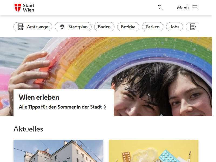Click the document icon in Amtswege pill

pyautogui.click(x=21, y=27)
